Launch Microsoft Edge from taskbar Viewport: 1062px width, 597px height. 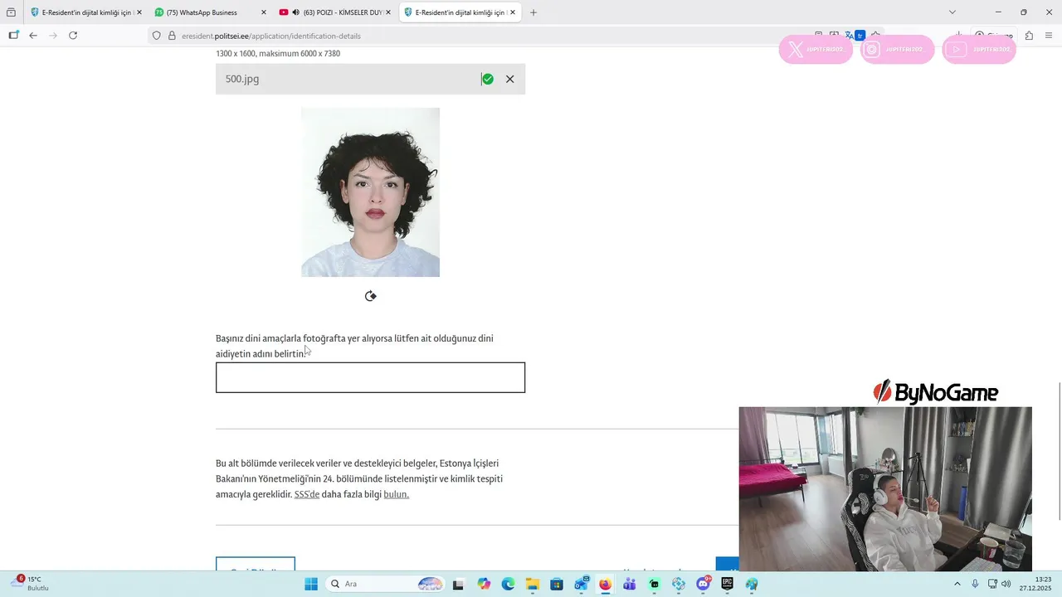(509, 584)
